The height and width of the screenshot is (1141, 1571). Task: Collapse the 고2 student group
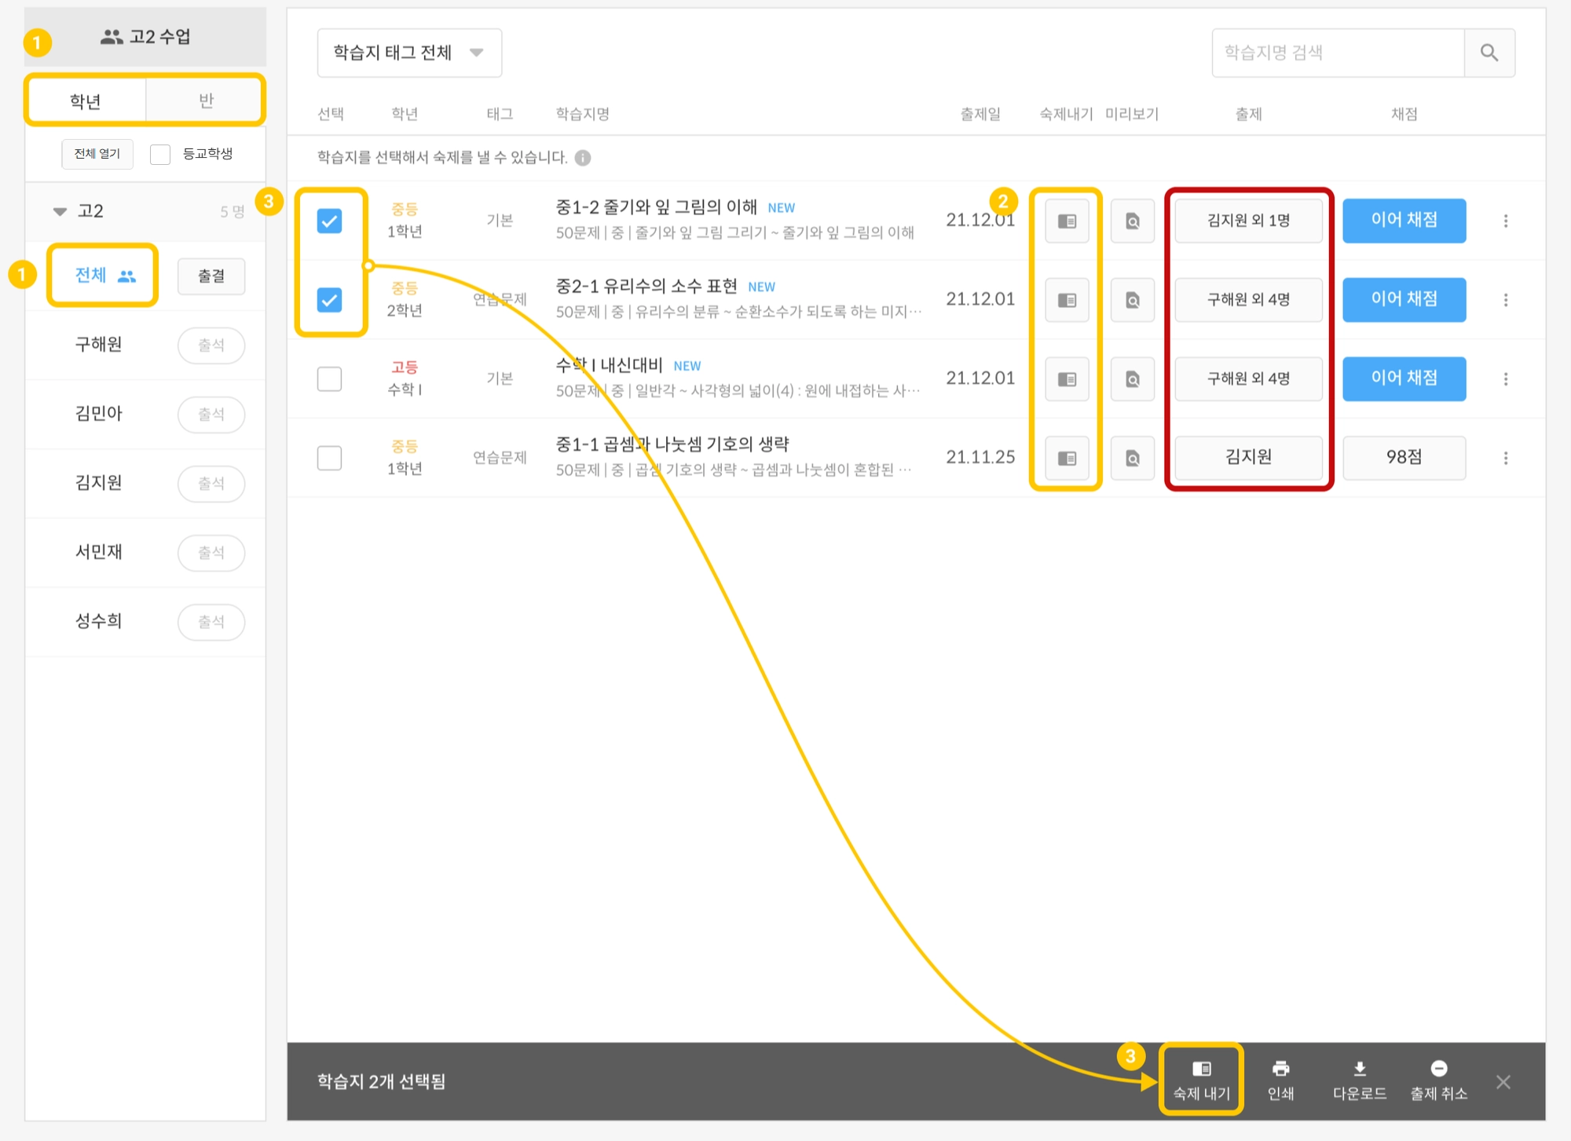click(x=60, y=211)
